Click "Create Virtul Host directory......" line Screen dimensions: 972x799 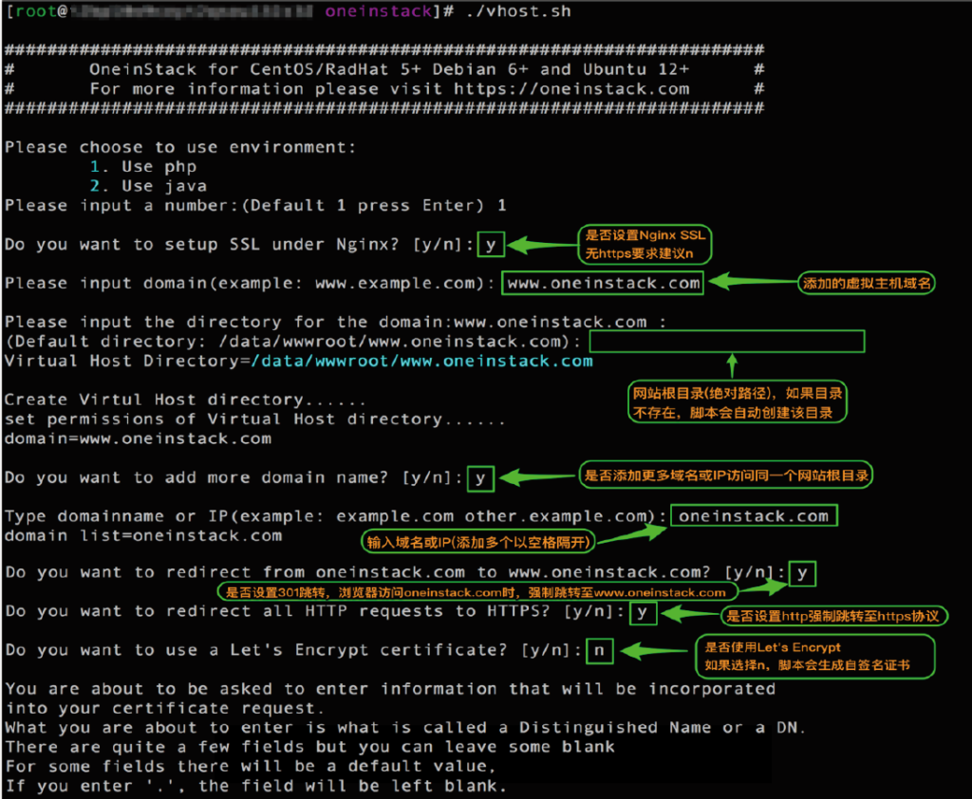coord(185,399)
